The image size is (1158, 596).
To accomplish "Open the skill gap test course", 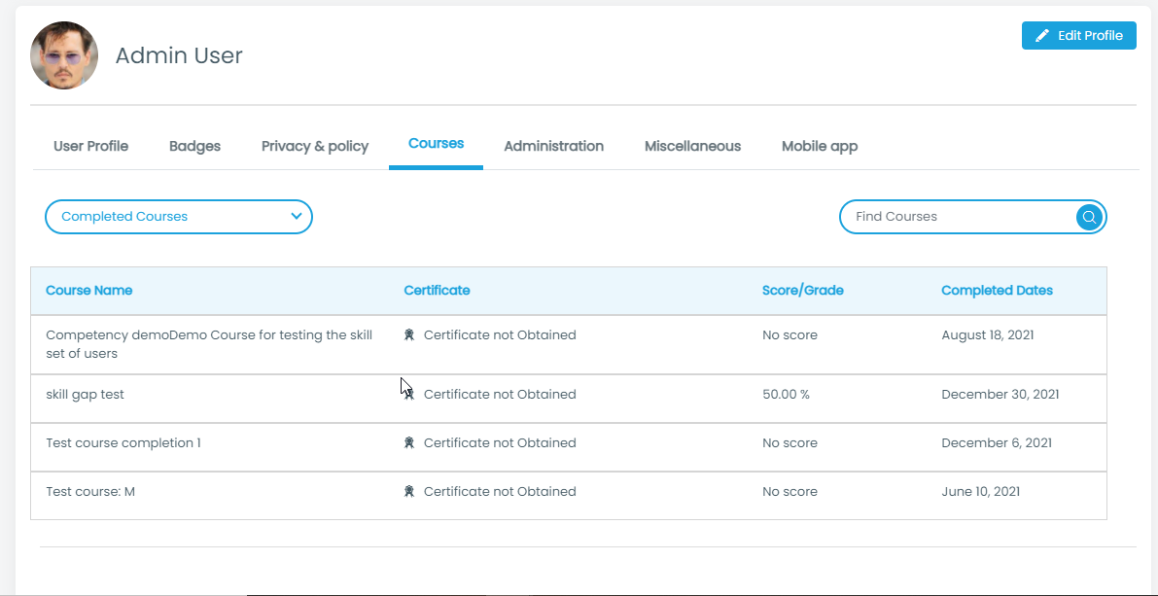I will (x=86, y=395).
